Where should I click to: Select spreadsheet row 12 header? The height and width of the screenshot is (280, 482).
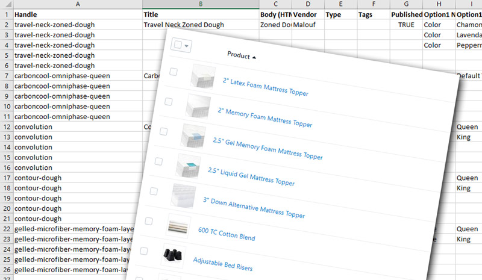(x=7, y=126)
